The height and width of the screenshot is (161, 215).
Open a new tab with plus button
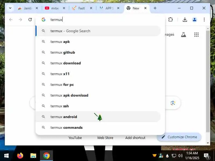[155, 8]
